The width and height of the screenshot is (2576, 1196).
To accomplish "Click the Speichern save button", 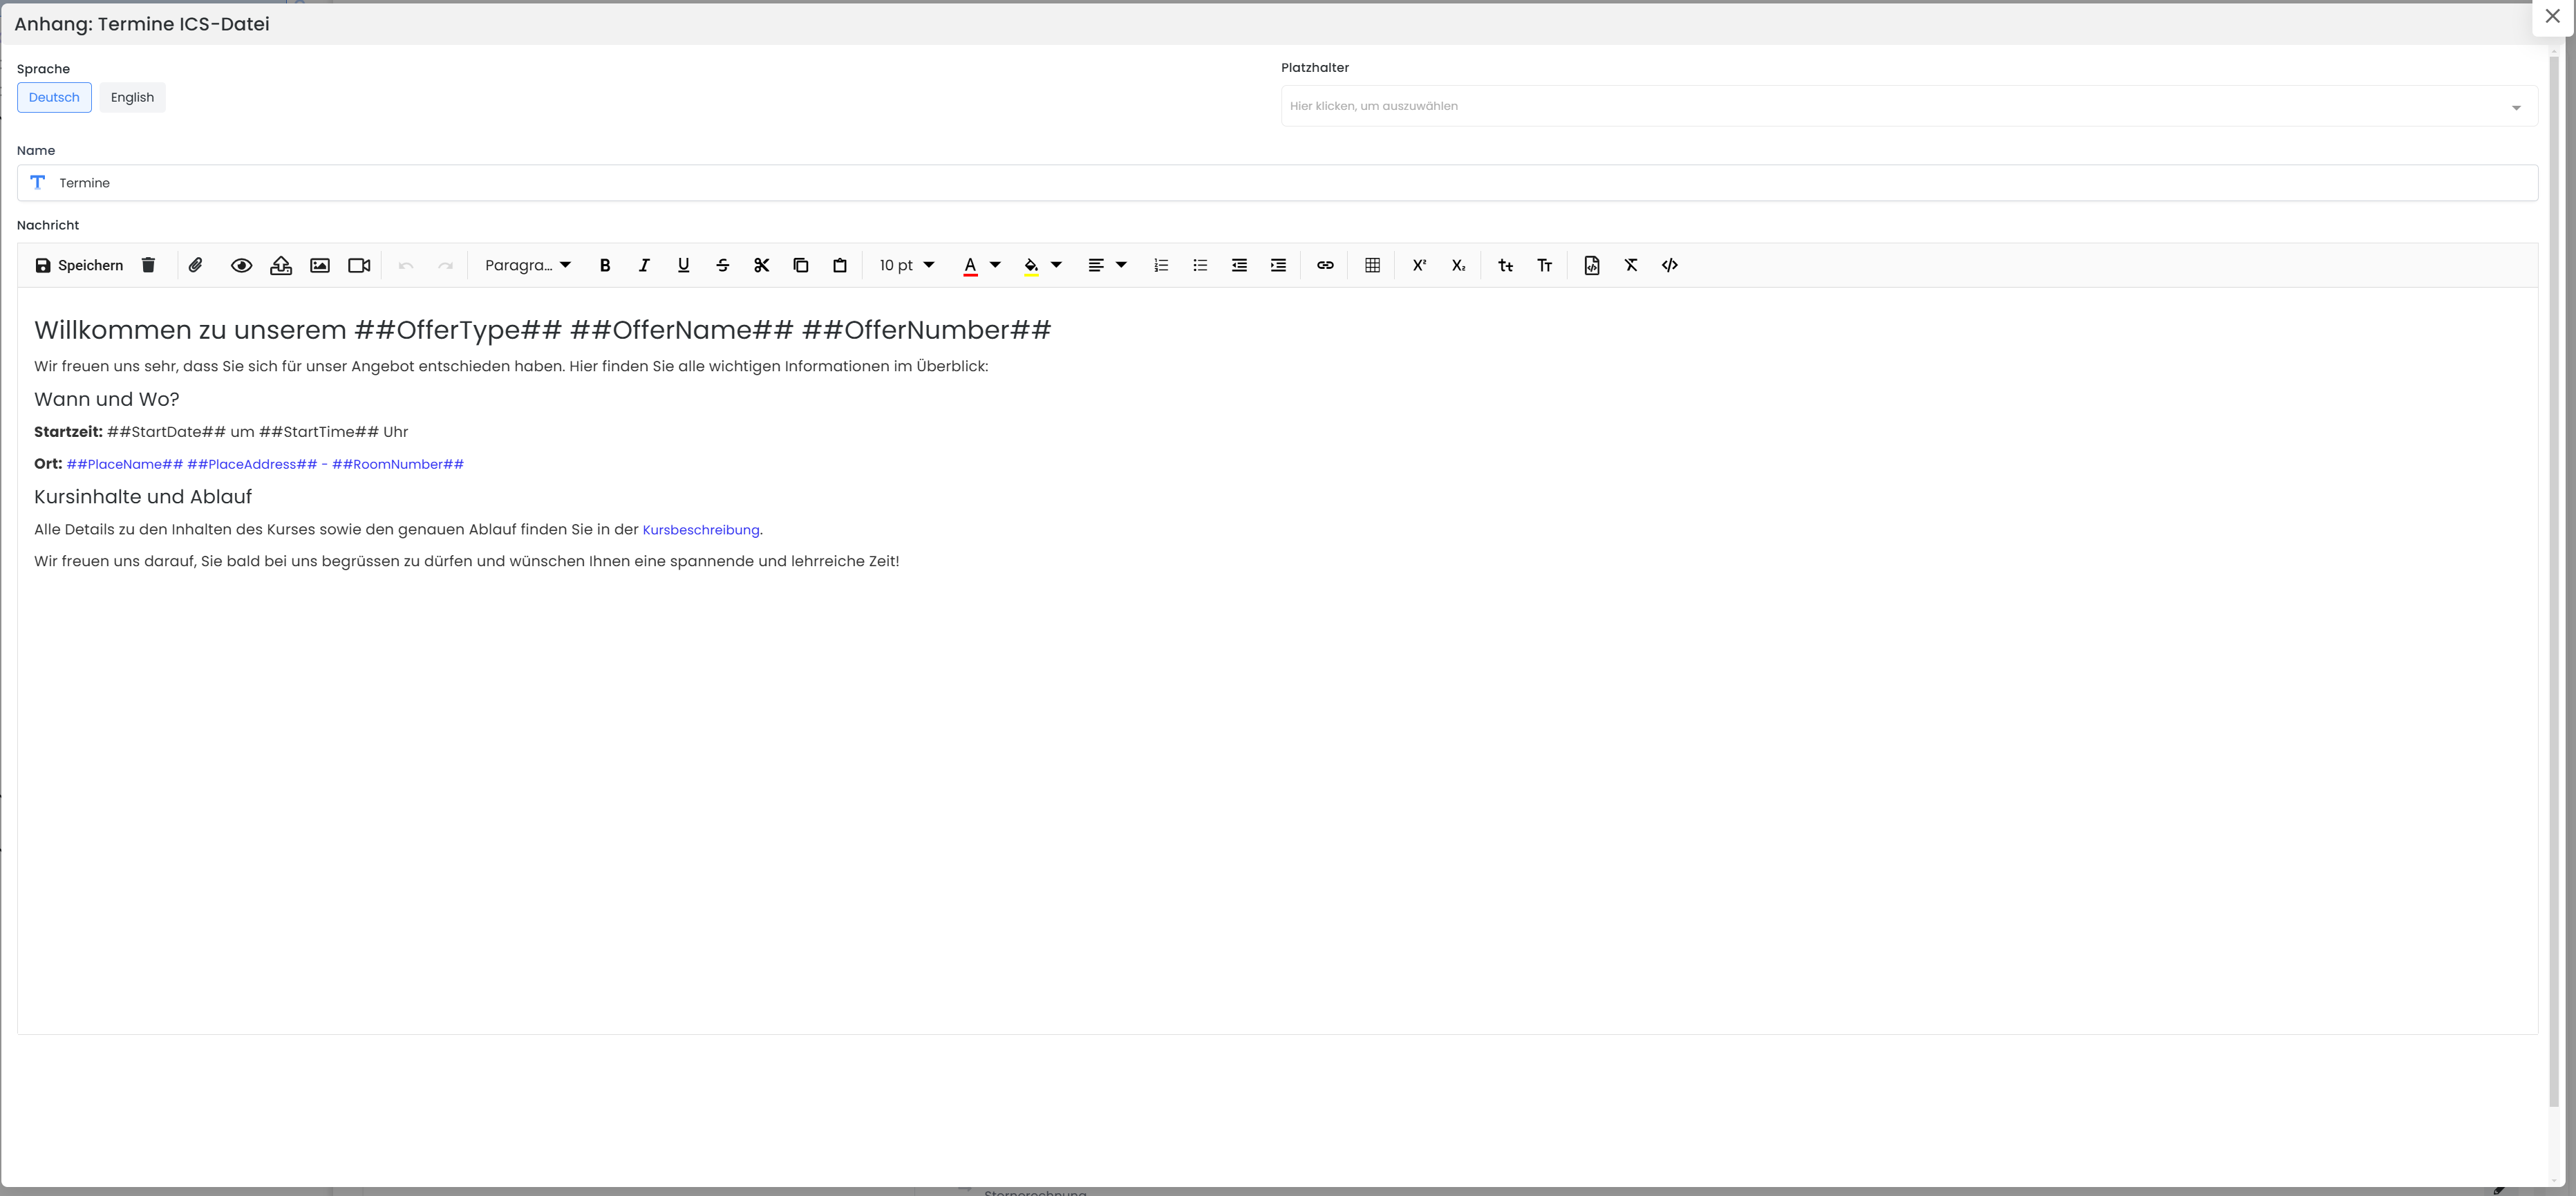I will (x=79, y=265).
